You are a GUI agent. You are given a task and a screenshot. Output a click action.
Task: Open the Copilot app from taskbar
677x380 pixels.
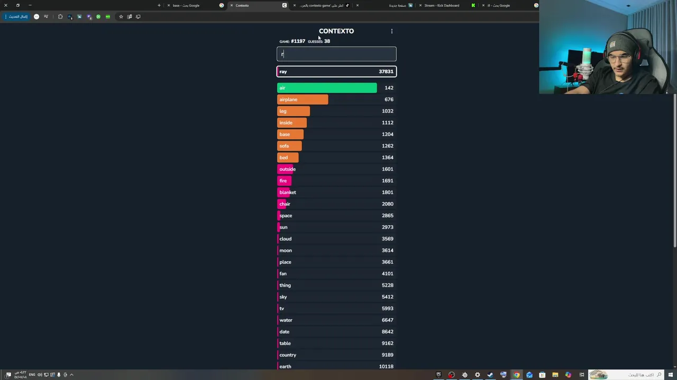pyautogui.click(x=568, y=375)
